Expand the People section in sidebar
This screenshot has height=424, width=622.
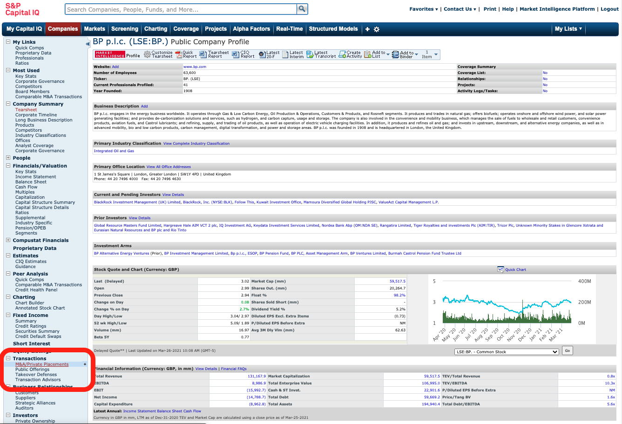click(8, 158)
